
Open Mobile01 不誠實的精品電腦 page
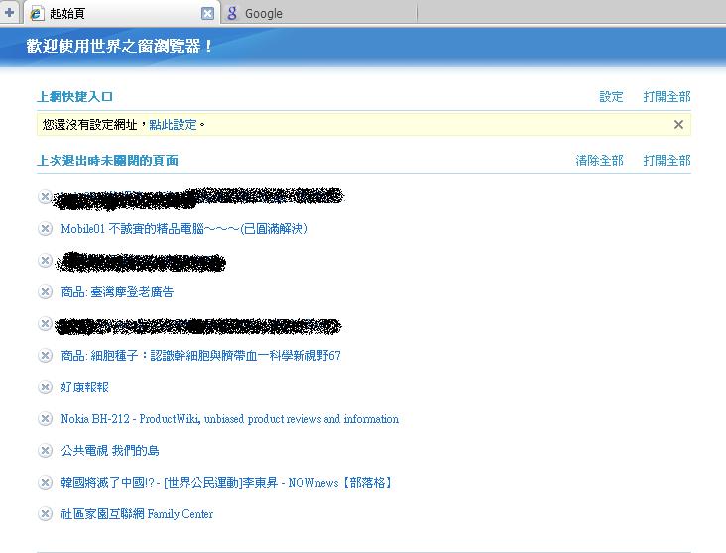184,229
